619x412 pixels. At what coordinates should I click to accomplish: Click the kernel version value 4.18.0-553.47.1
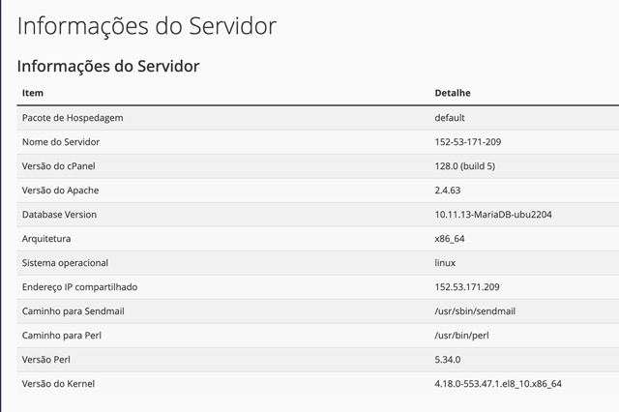tap(498, 384)
